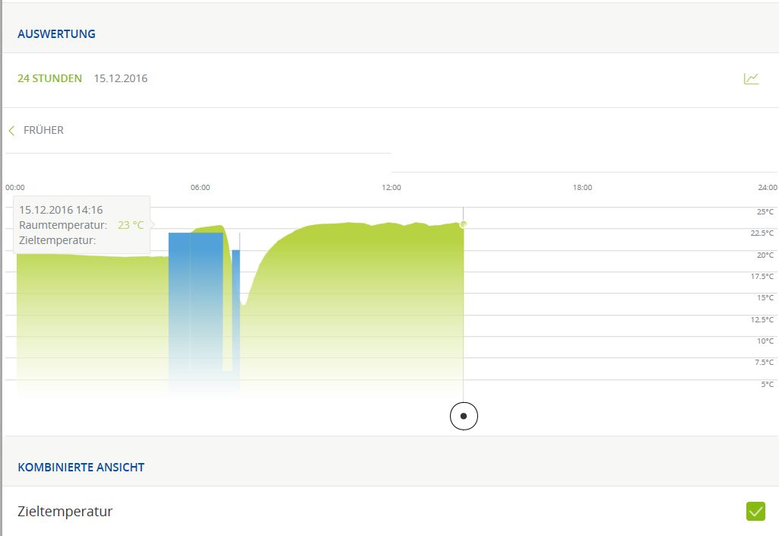Click the 24:00 time axis label
Screen dimensions: 779x536
tap(768, 187)
